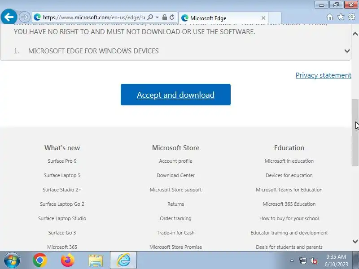
Task: Click the text "What's new" heading
Action: tap(62, 148)
